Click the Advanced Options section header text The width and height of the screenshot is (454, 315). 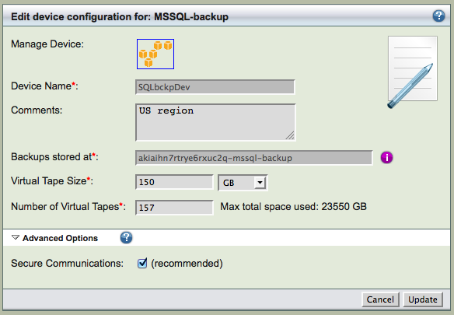click(x=60, y=238)
